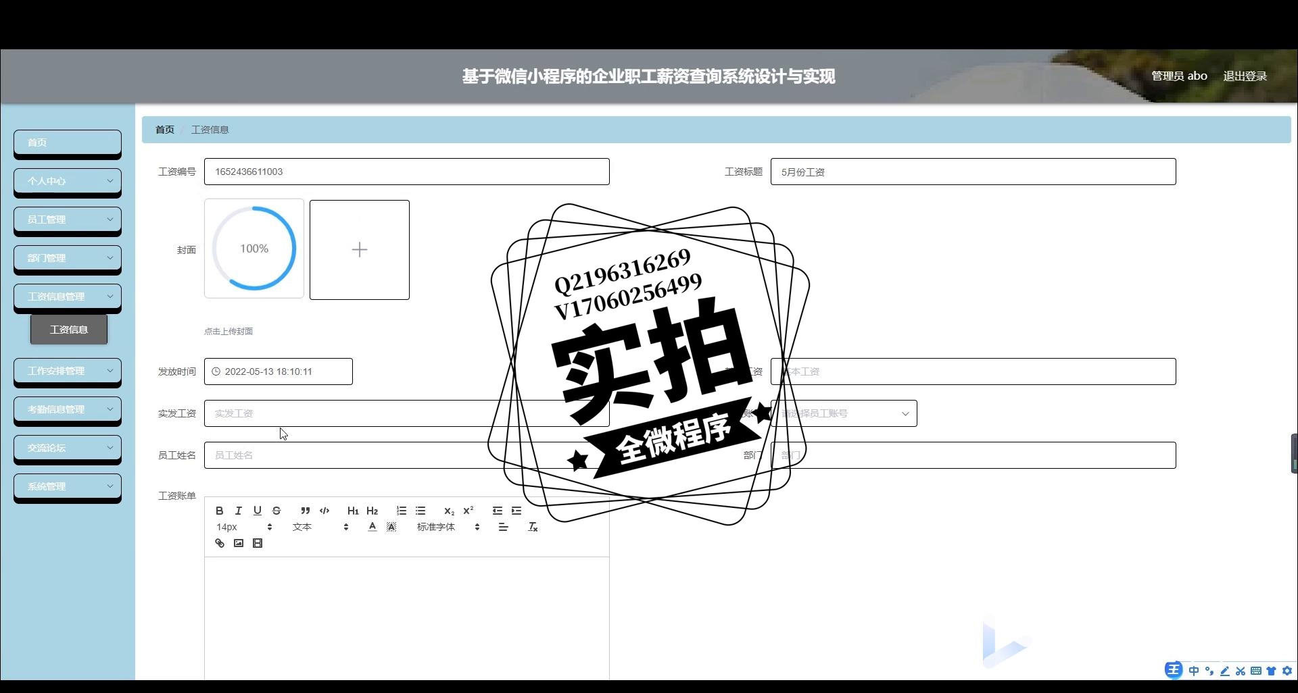Click 首页 breadcrumb link
Screen dimensions: 1298x693
point(165,130)
